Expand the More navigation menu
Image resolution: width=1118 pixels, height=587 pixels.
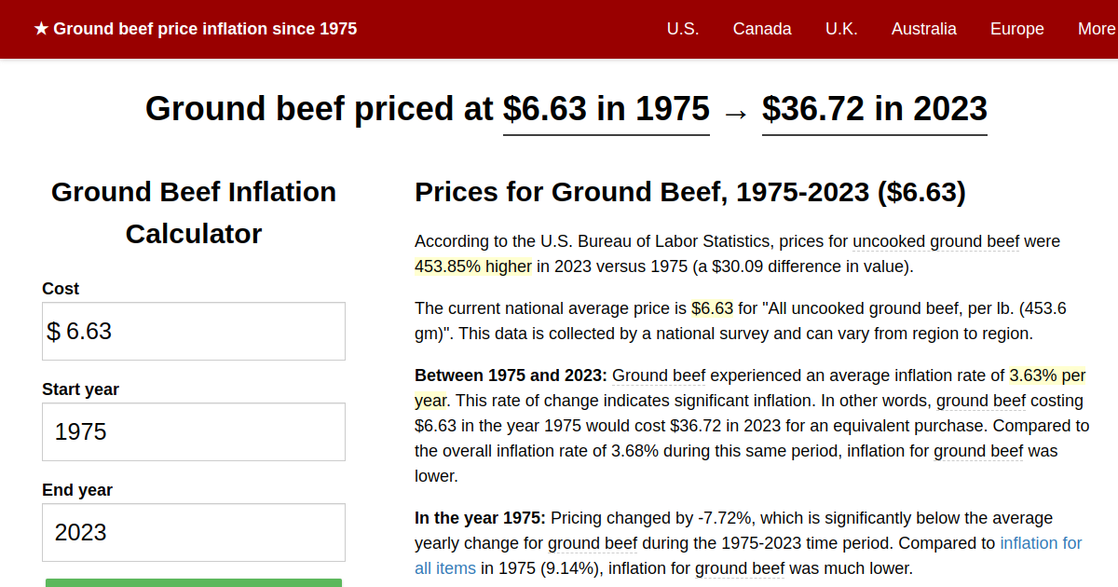tap(1097, 29)
